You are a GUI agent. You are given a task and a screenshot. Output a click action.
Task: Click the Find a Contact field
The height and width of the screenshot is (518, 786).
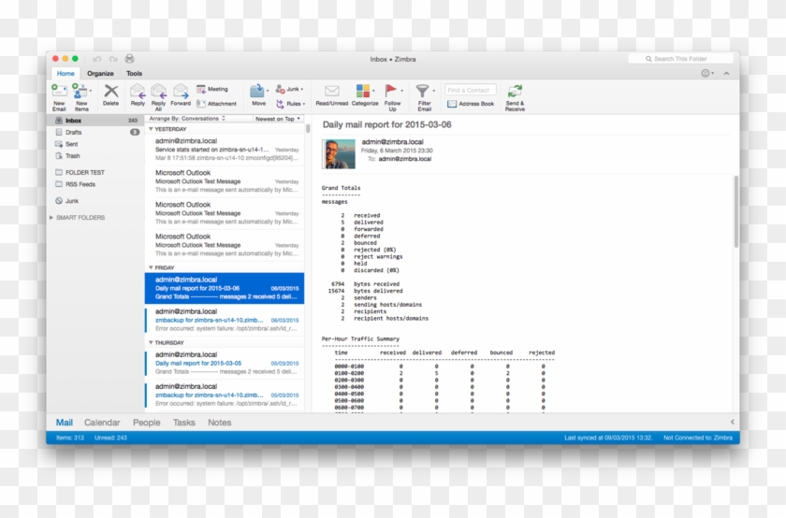pos(470,90)
